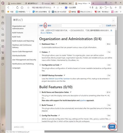Open address bar dropdown chevron

click(x=61, y=8)
